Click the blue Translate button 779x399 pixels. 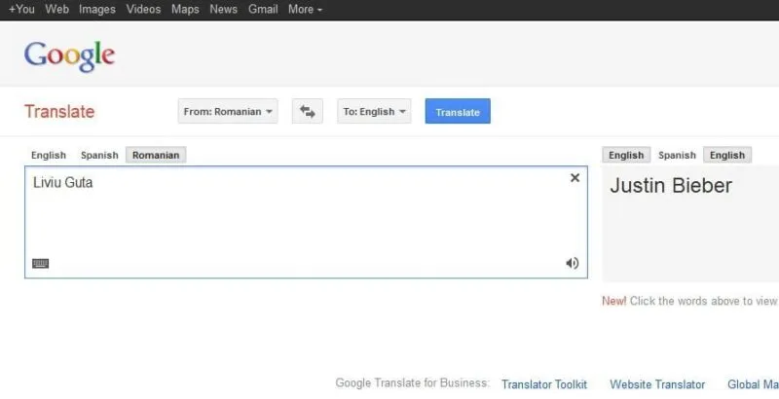tap(458, 111)
